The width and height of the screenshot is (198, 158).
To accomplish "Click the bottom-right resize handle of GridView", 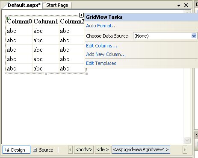I will point(86,74).
